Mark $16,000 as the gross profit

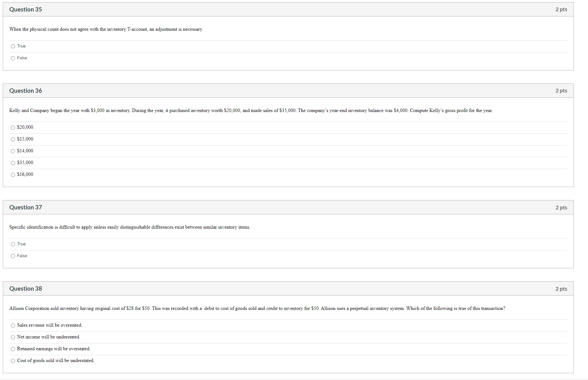(x=13, y=175)
